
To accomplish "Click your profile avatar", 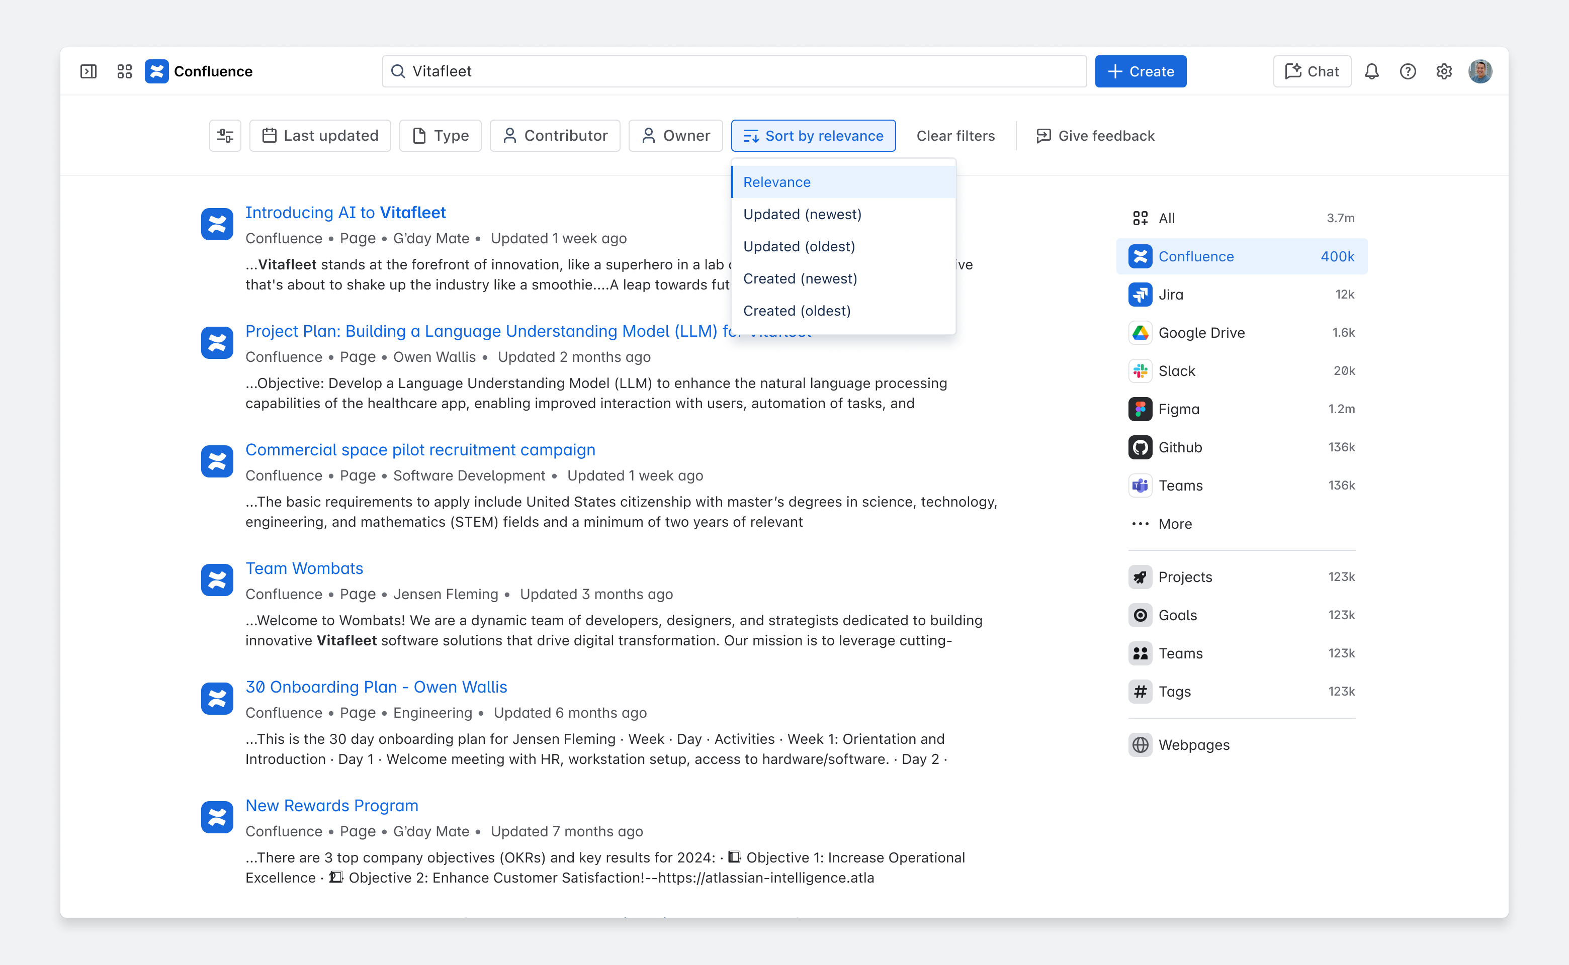I will [1480, 71].
